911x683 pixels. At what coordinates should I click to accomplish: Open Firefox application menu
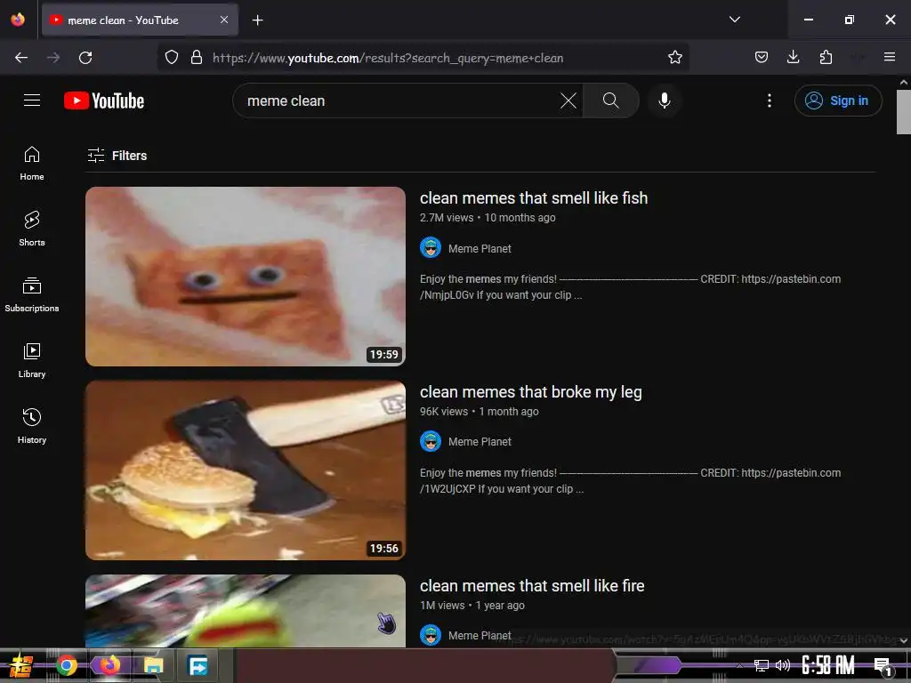pos(889,57)
